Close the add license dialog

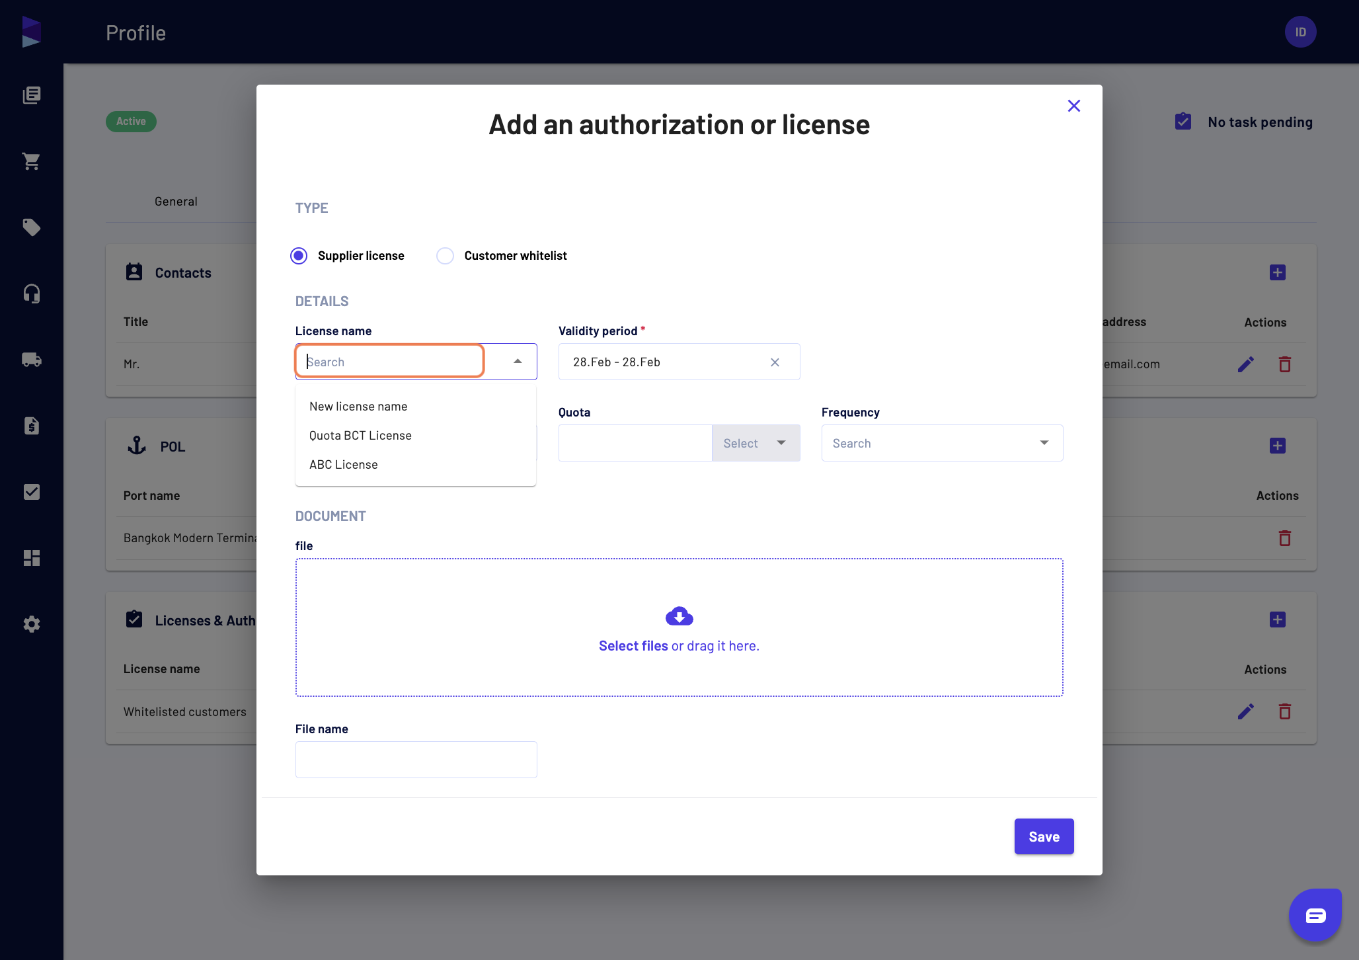1074,106
